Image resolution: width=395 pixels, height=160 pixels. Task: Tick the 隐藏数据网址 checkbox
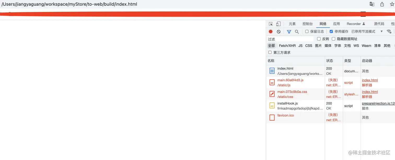(333, 39)
